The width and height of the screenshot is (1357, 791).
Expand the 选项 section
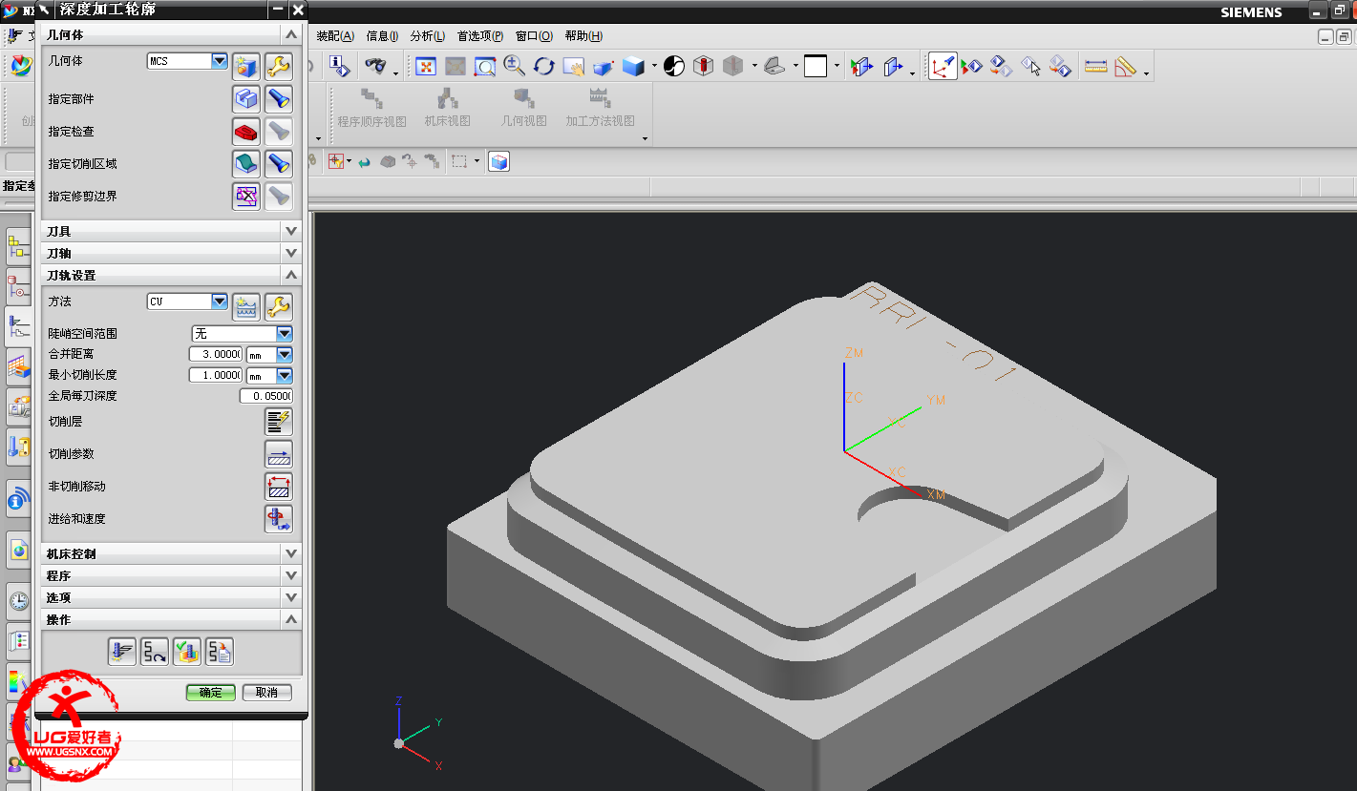pos(291,597)
